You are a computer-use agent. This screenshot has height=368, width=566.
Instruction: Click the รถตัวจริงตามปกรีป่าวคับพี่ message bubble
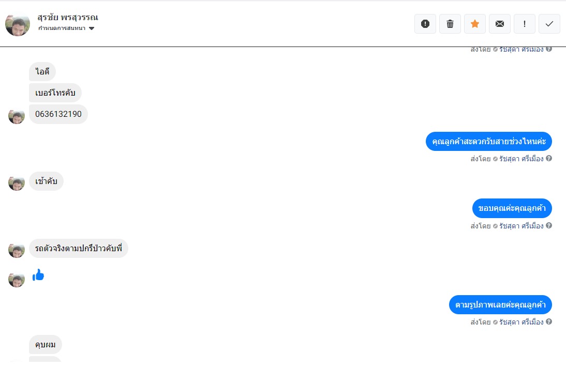coord(78,249)
